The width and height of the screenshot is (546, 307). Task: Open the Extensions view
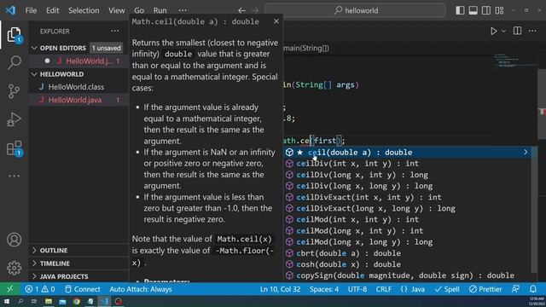click(14, 148)
